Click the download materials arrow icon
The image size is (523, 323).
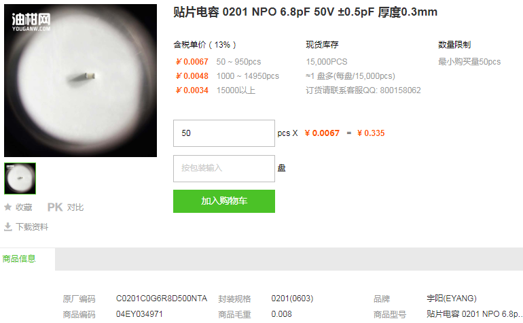[8, 227]
